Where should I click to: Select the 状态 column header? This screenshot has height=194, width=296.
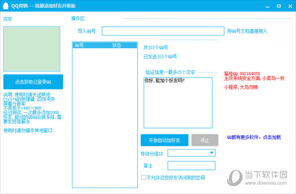pyautogui.click(x=116, y=45)
